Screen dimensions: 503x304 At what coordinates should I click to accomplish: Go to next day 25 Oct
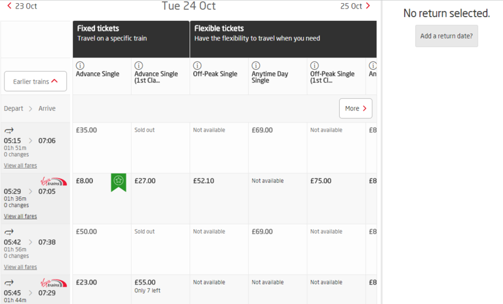(x=355, y=6)
